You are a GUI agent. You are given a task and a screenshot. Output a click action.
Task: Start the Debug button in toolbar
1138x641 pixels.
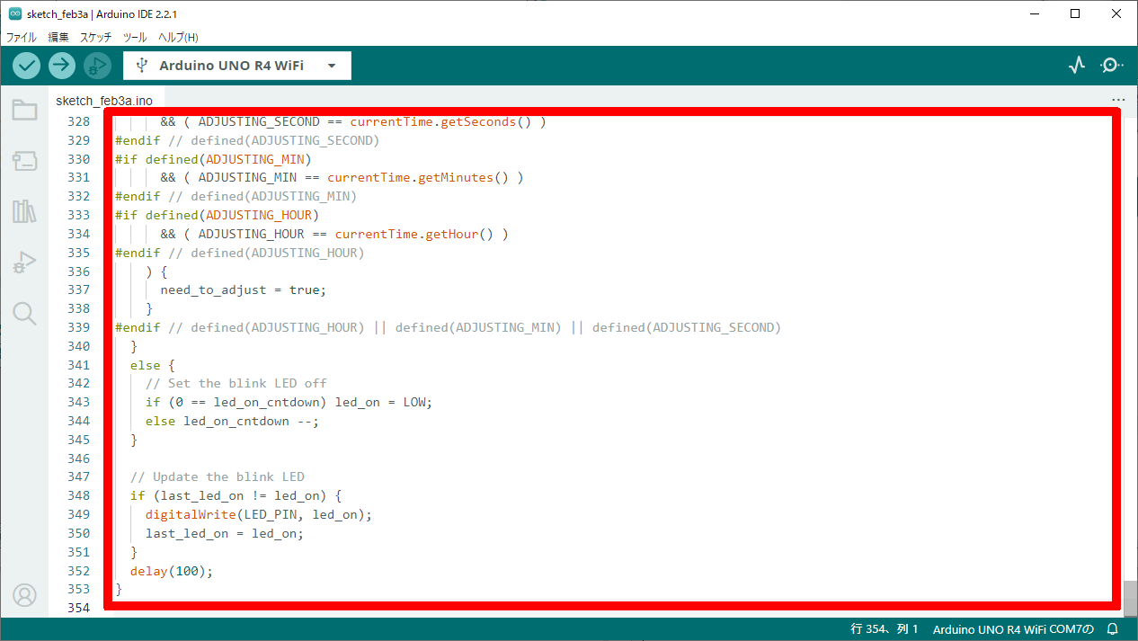coord(97,65)
